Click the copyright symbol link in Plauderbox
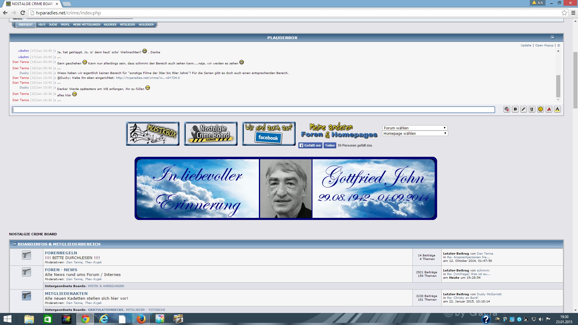Image resolution: width=578 pixels, height=325 pixels. [x=559, y=45]
